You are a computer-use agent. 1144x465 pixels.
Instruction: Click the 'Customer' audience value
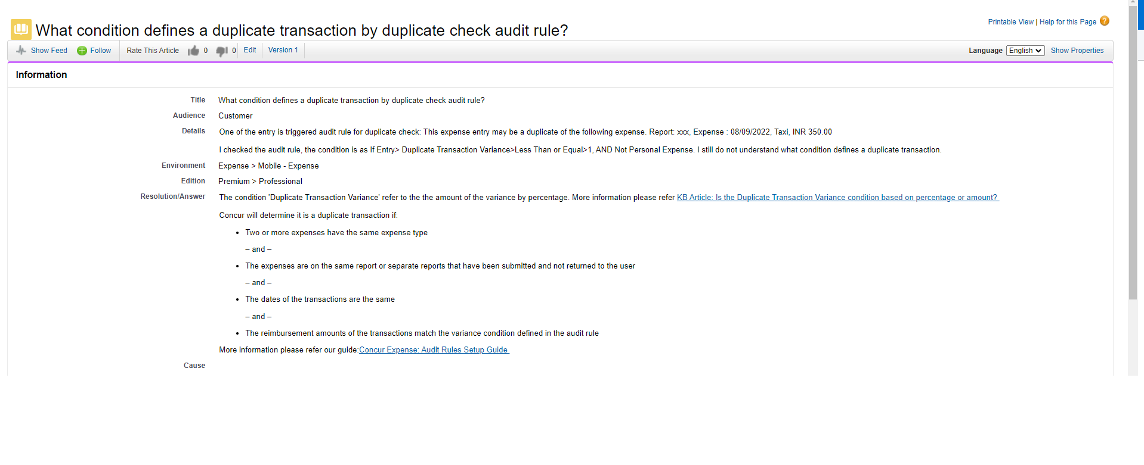[x=236, y=116]
